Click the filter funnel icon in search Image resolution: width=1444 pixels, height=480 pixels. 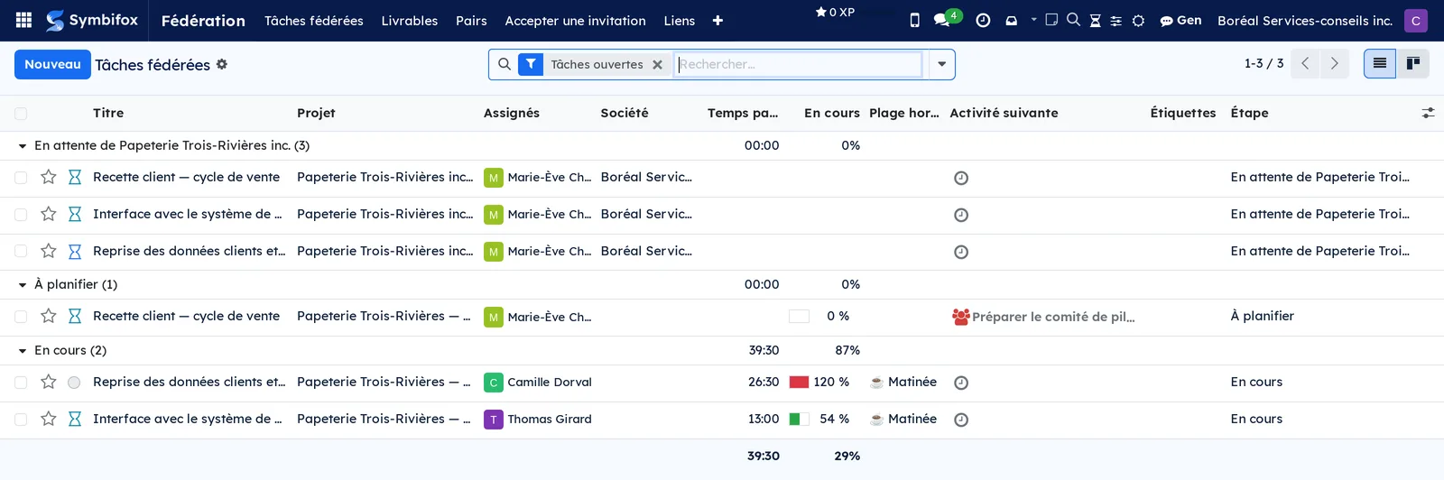[x=531, y=64]
